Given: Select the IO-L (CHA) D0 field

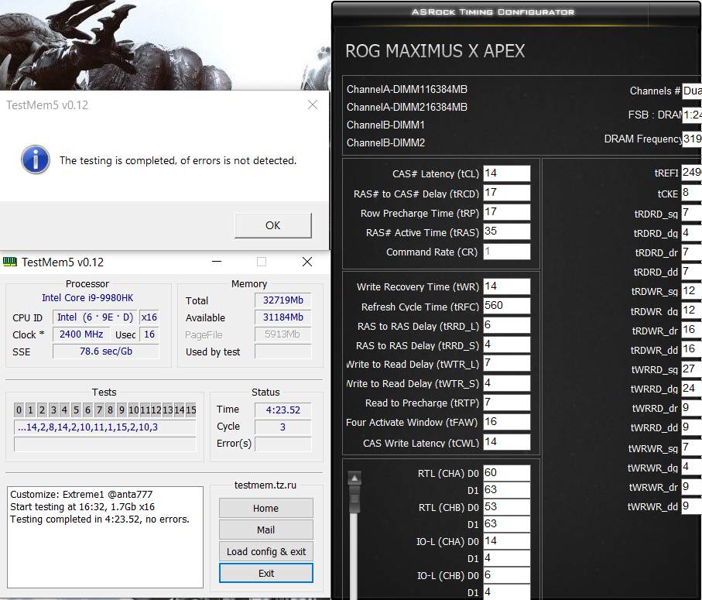Looking at the screenshot, I should coord(507,541).
